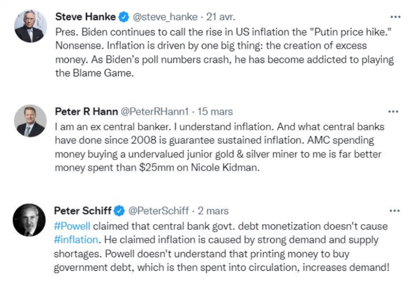
Task: Click the Peter R Hann display name
Action: [x=87, y=112]
